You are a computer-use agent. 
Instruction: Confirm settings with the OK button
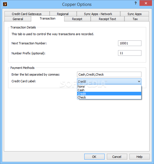coord(94,156)
